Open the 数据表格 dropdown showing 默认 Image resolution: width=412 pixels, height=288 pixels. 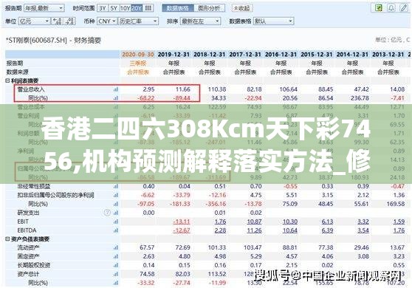point(273,21)
